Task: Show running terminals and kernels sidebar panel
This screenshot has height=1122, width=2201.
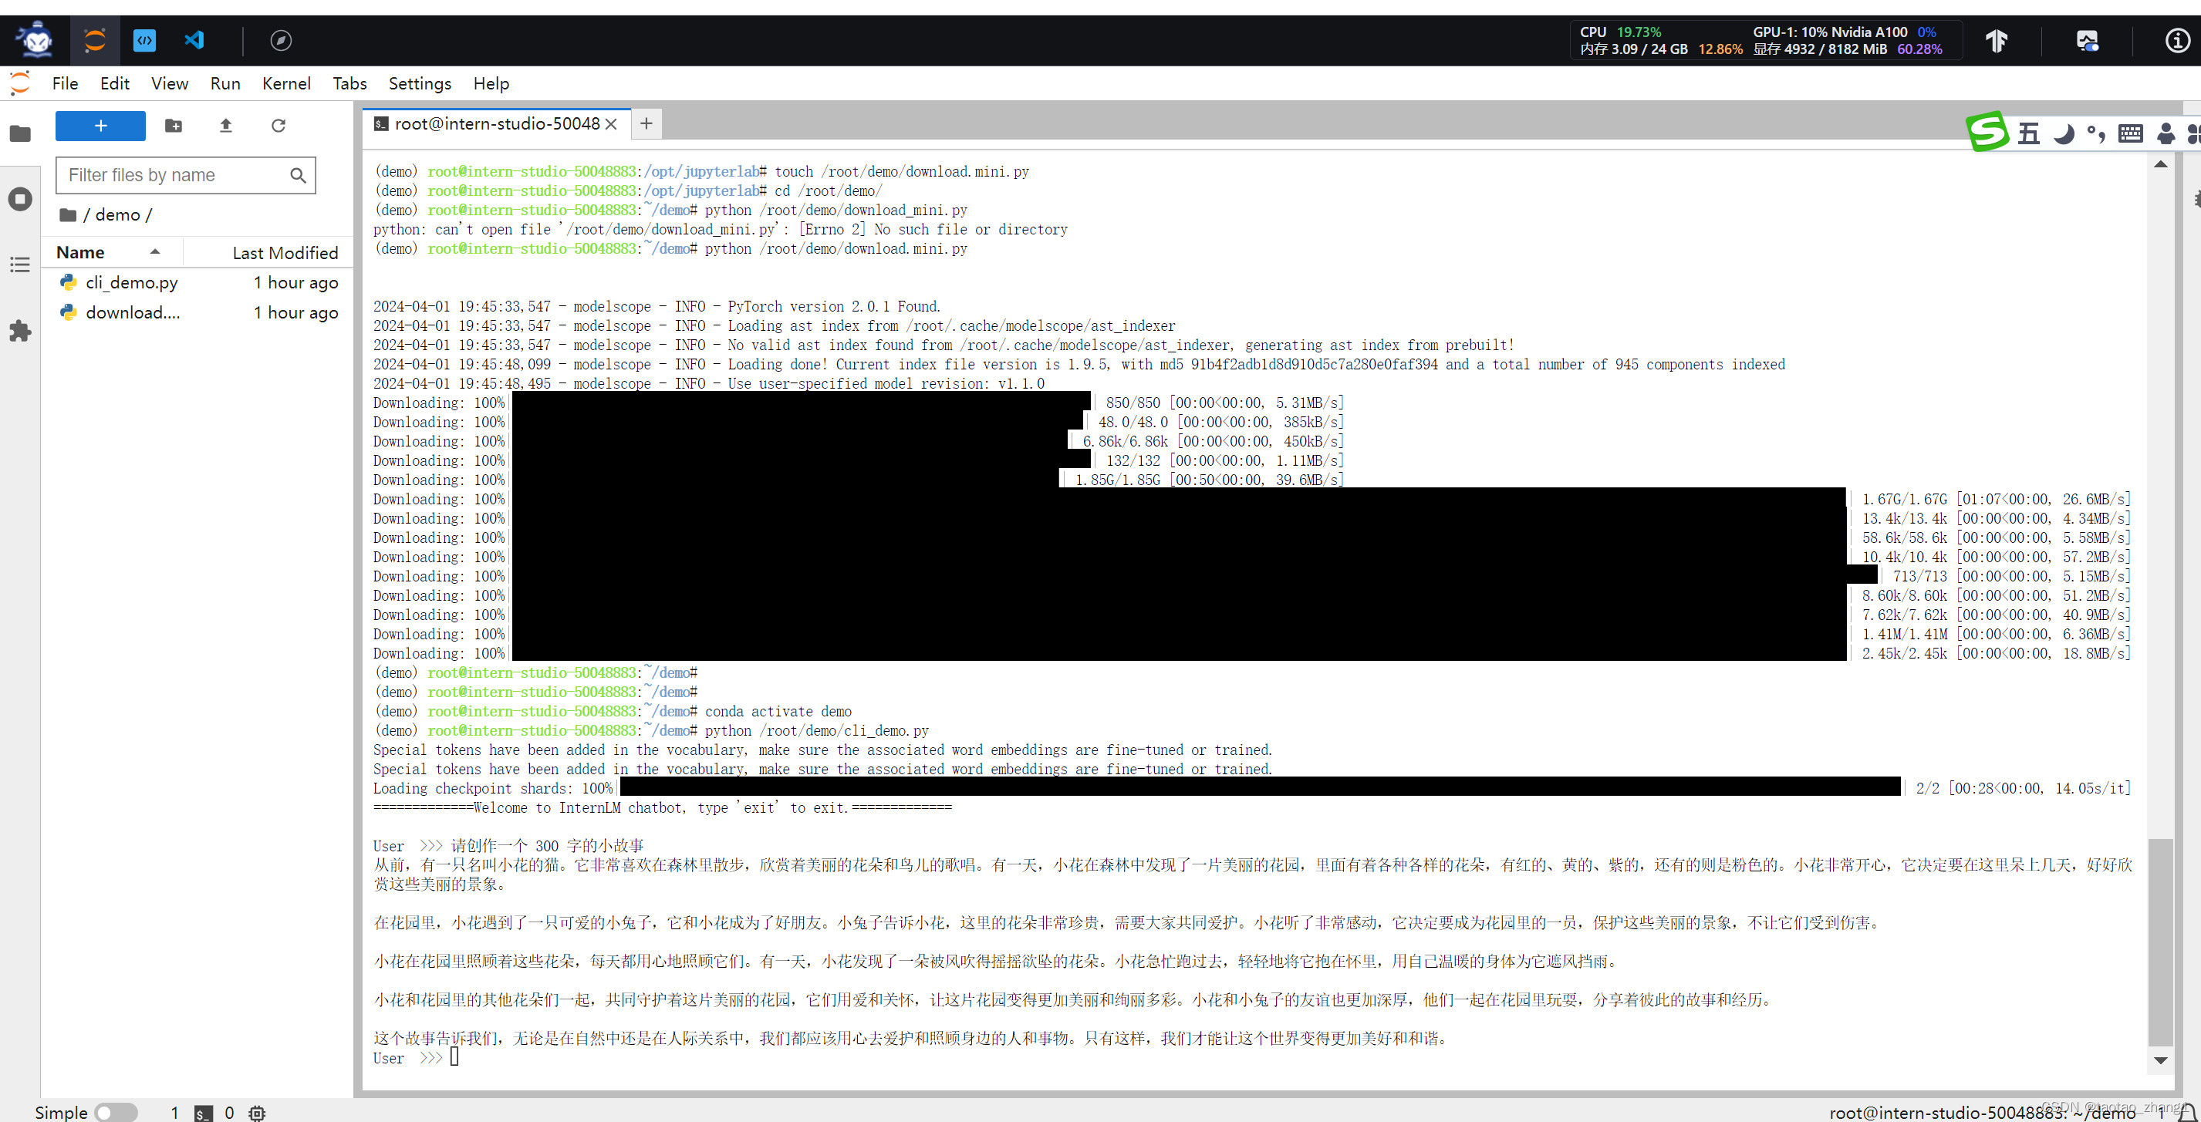Action: tap(19, 198)
